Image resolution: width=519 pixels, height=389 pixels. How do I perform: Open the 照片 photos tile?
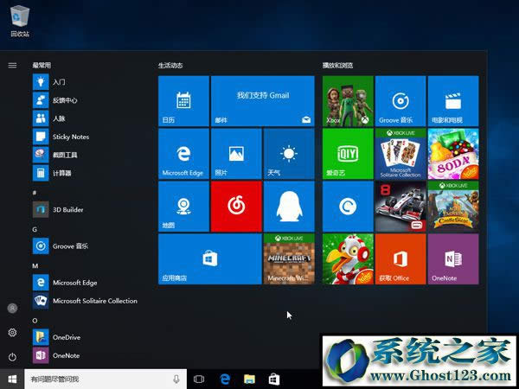[236, 154]
